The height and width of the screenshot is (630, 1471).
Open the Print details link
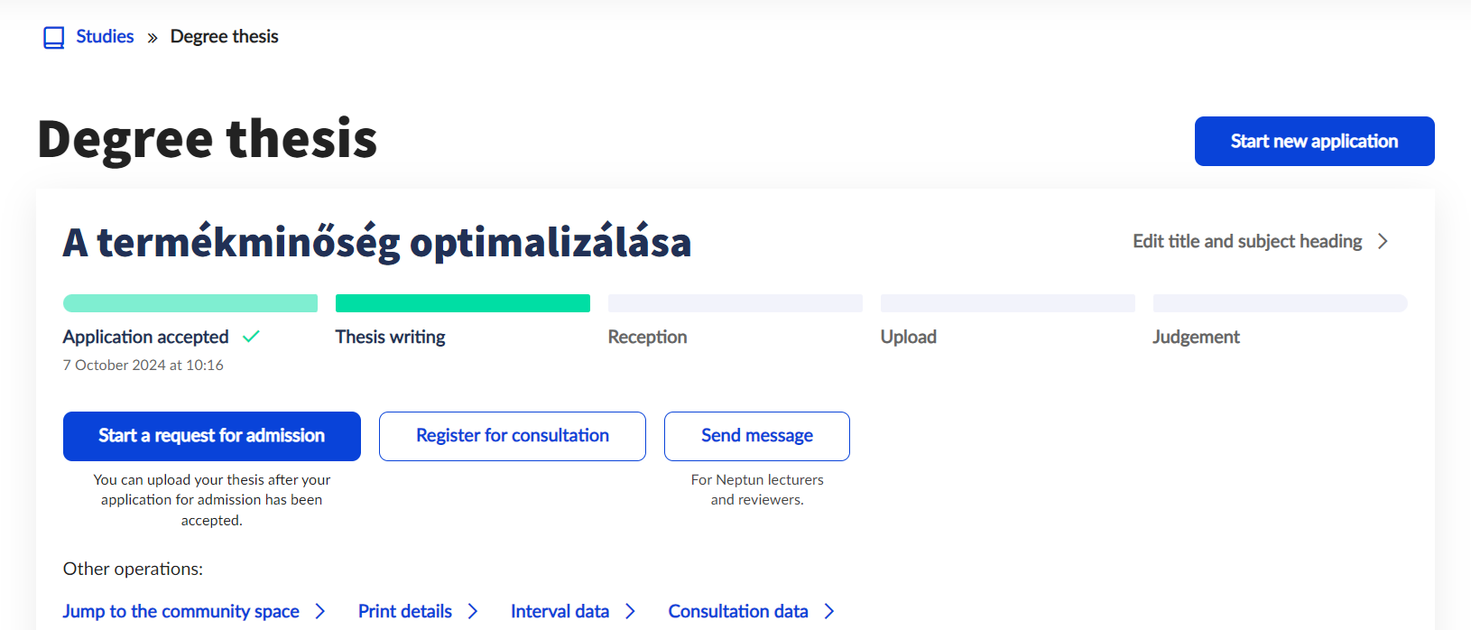pyautogui.click(x=405, y=611)
